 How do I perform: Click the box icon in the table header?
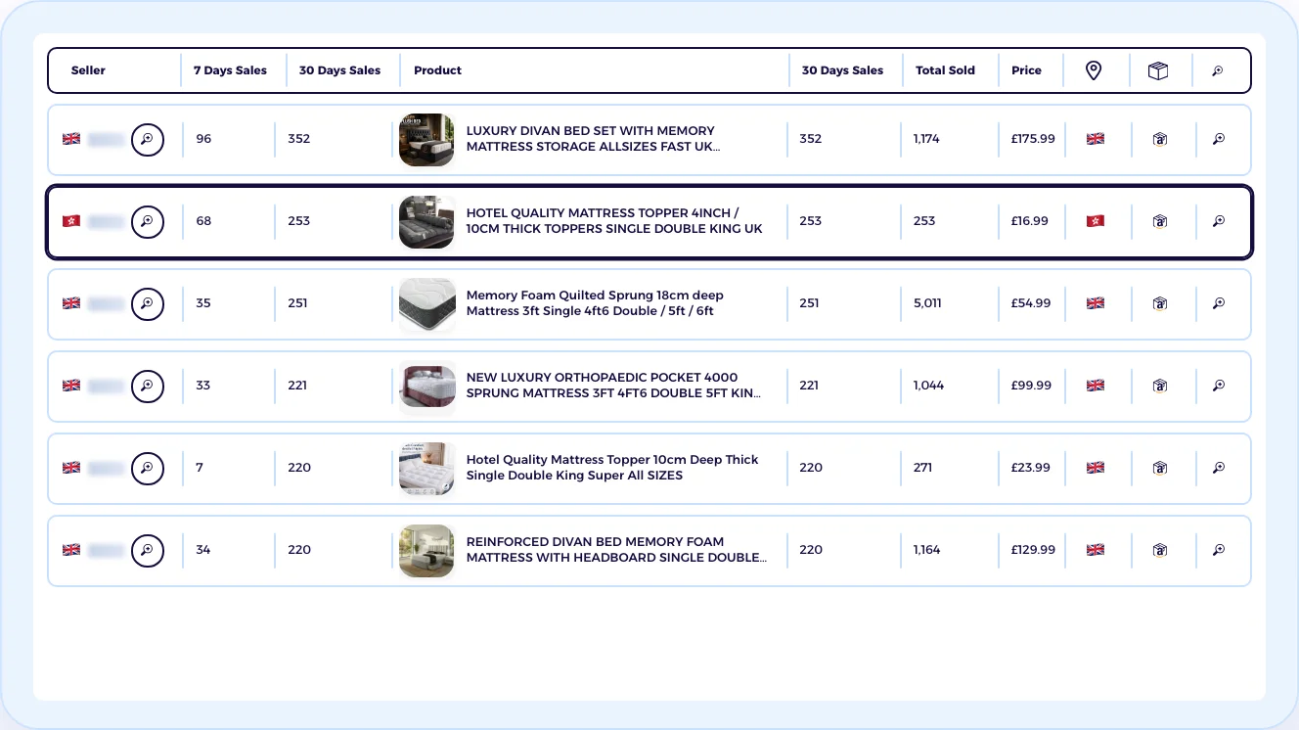tap(1158, 70)
